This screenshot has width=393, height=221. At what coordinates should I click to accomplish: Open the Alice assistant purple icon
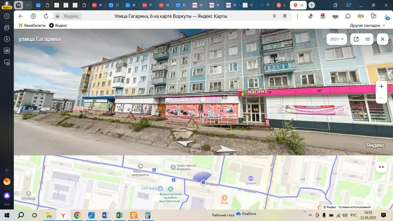click(7, 195)
